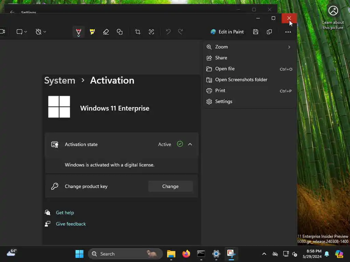Expand the Zoom submenu
Image resolution: width=350 pixels, height=262 pixels.
250,47
